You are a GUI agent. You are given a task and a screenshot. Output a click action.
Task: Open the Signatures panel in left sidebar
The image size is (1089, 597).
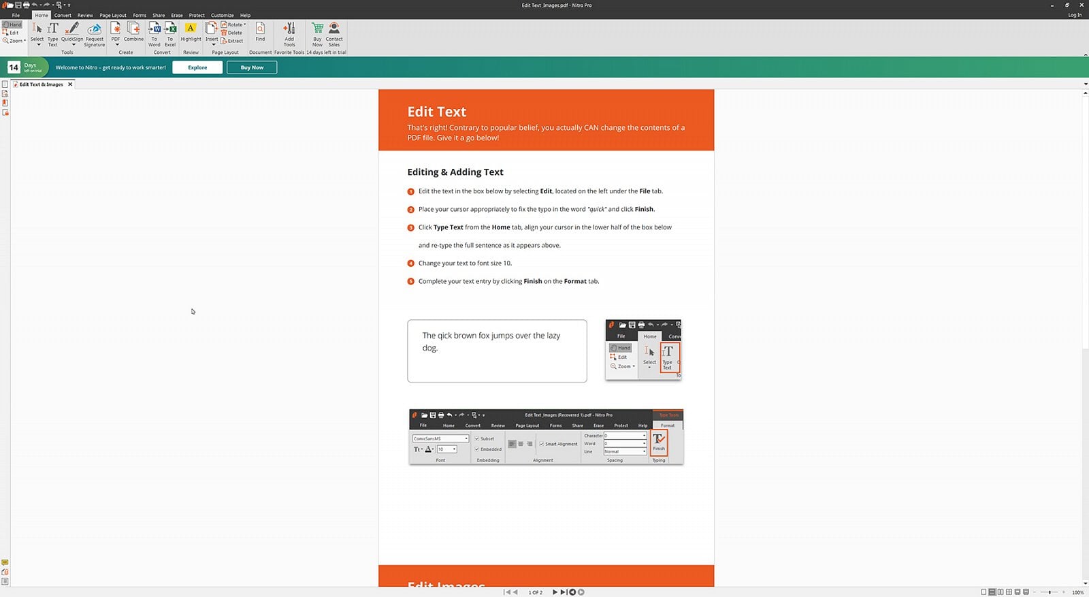(5, 94)
